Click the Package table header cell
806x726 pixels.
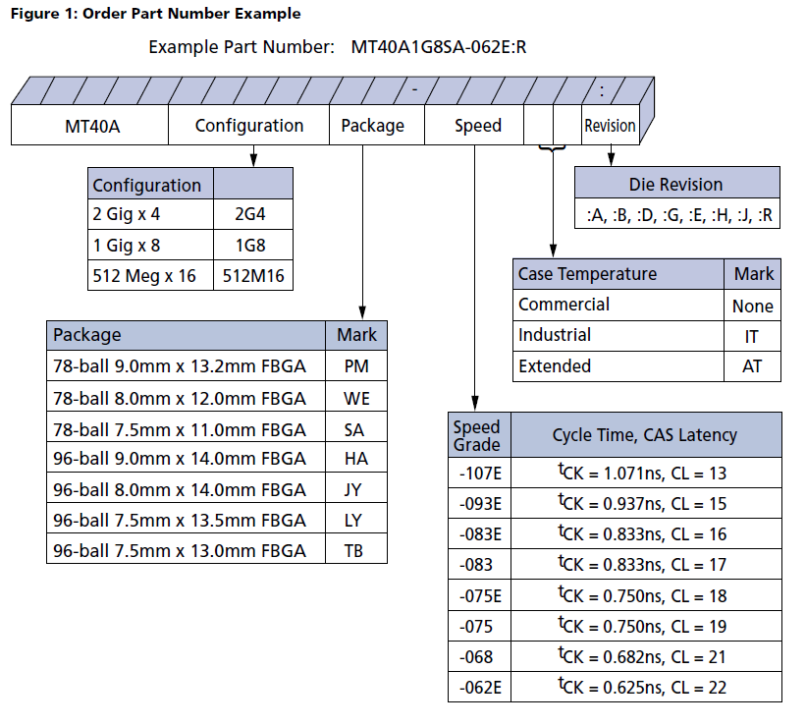click(x=187, y=335)
